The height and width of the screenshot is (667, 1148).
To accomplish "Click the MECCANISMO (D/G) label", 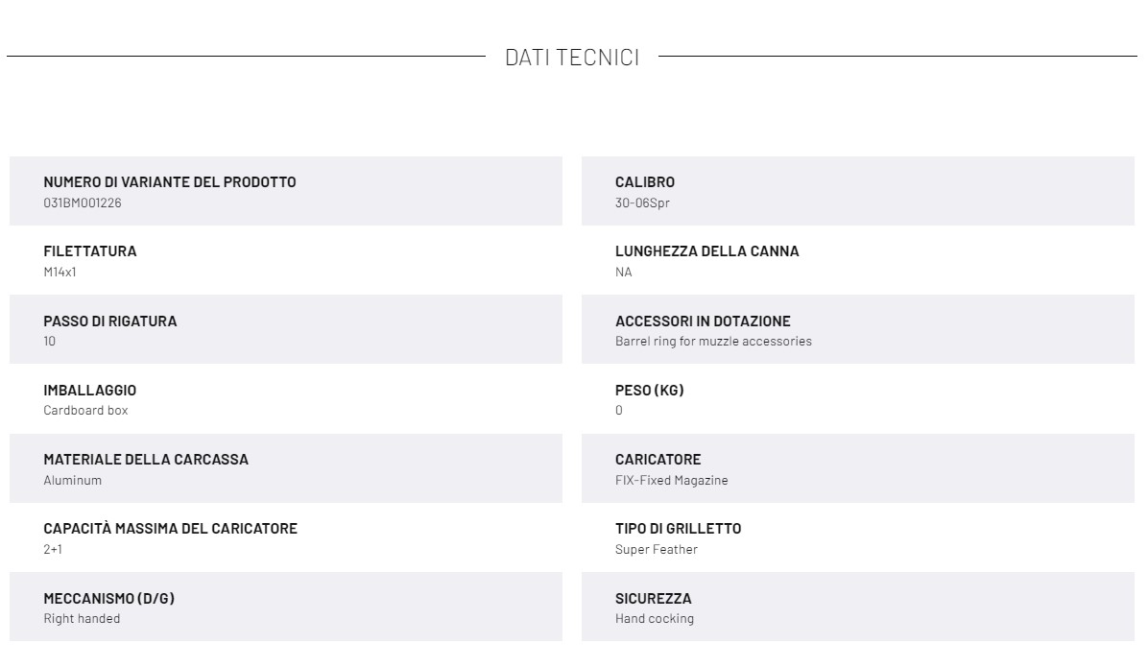I will (109, 598).
